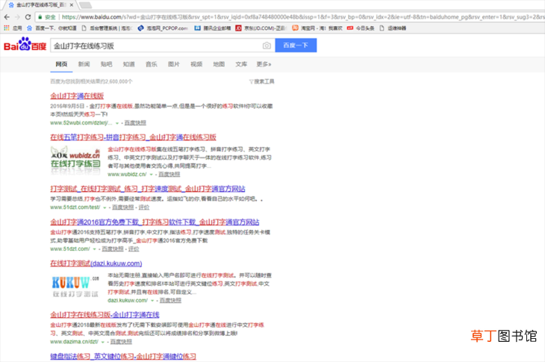The image size is (545, 362).
Task: Switch to the 新闻 tab
Action: pyautogui.click(x=84, y=64)
